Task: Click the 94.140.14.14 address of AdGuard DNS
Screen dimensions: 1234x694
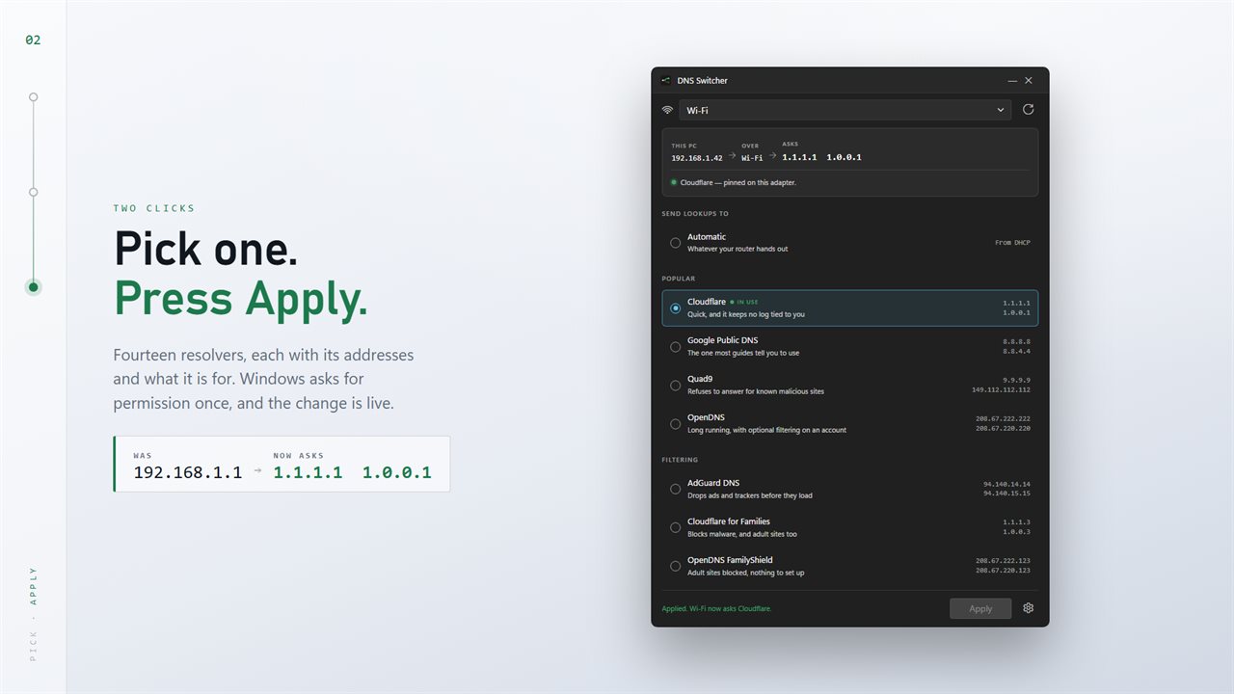Action: [x=1006, y=484]
